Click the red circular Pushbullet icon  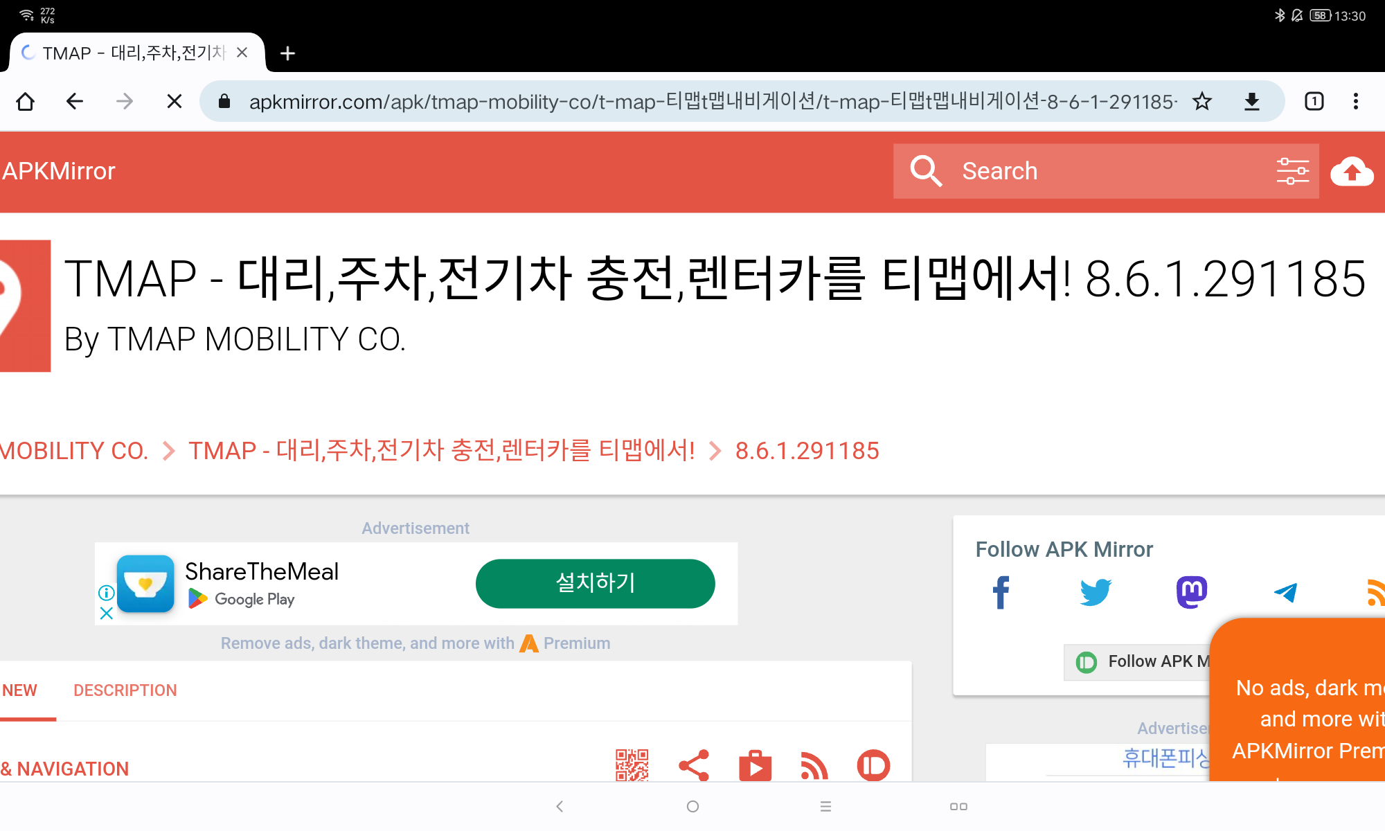pos(873,765)
